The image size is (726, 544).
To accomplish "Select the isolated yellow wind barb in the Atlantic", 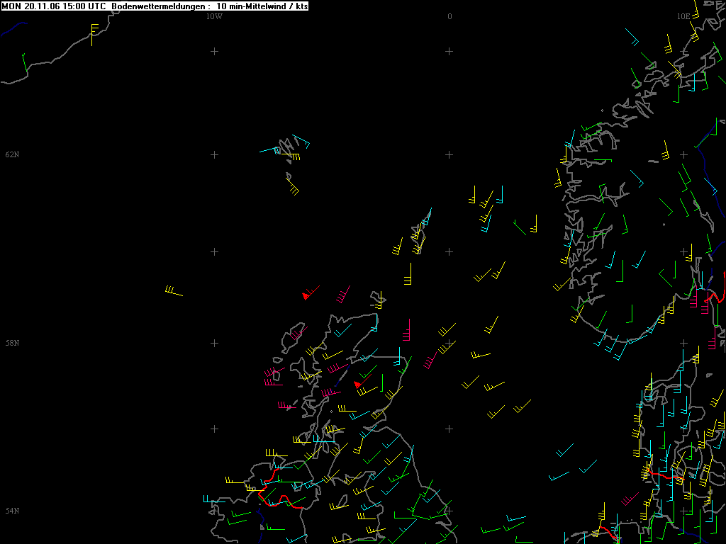I will tap(173, 291).
